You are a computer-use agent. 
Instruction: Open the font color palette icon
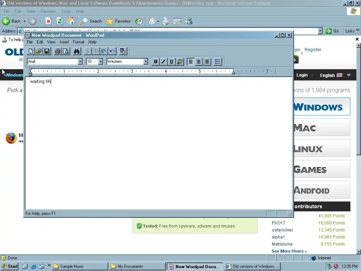[180, 61]
